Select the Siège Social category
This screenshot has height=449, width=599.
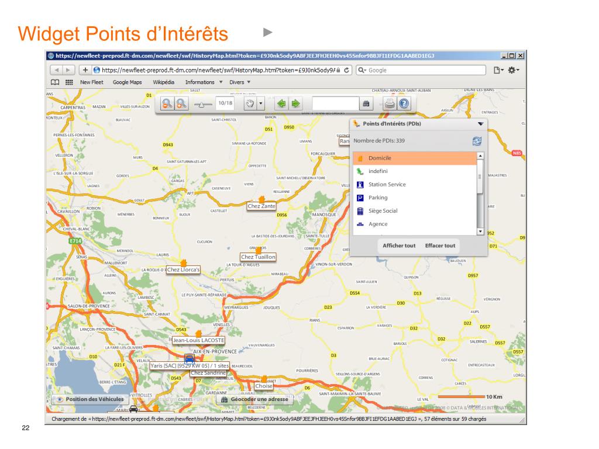point(415,210)
